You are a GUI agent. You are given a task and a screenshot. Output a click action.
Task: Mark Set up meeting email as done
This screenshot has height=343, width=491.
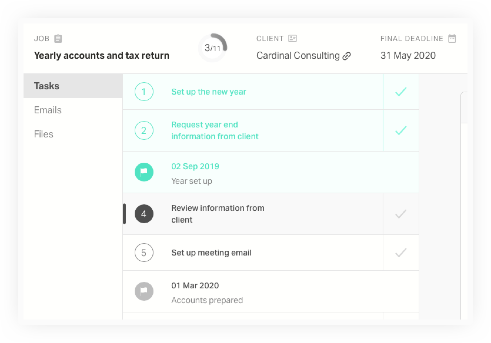tap(401, 253)
